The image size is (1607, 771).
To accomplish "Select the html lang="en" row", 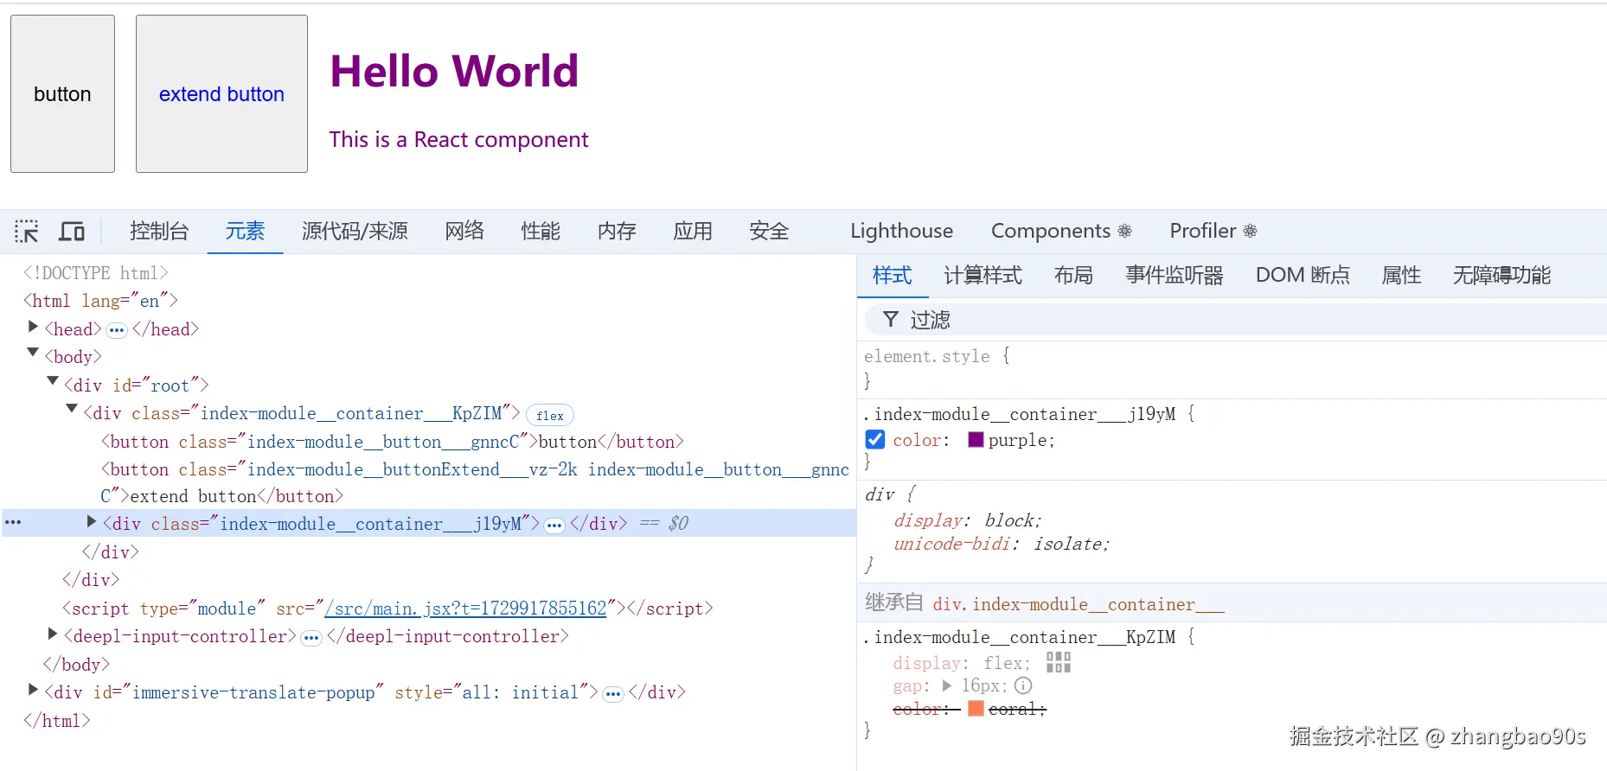I will (x=429, y=301).
